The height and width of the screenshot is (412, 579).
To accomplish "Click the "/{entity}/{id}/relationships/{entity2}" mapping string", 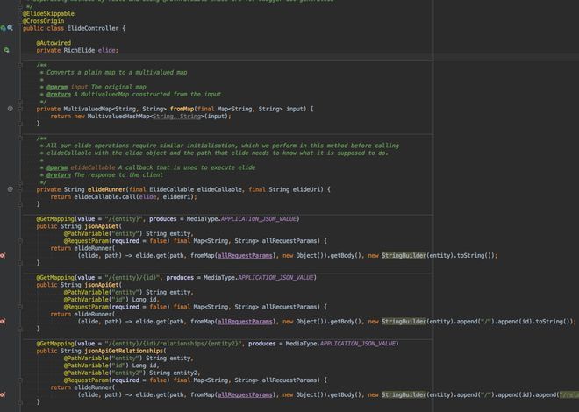I will click(x=173, y=344).
